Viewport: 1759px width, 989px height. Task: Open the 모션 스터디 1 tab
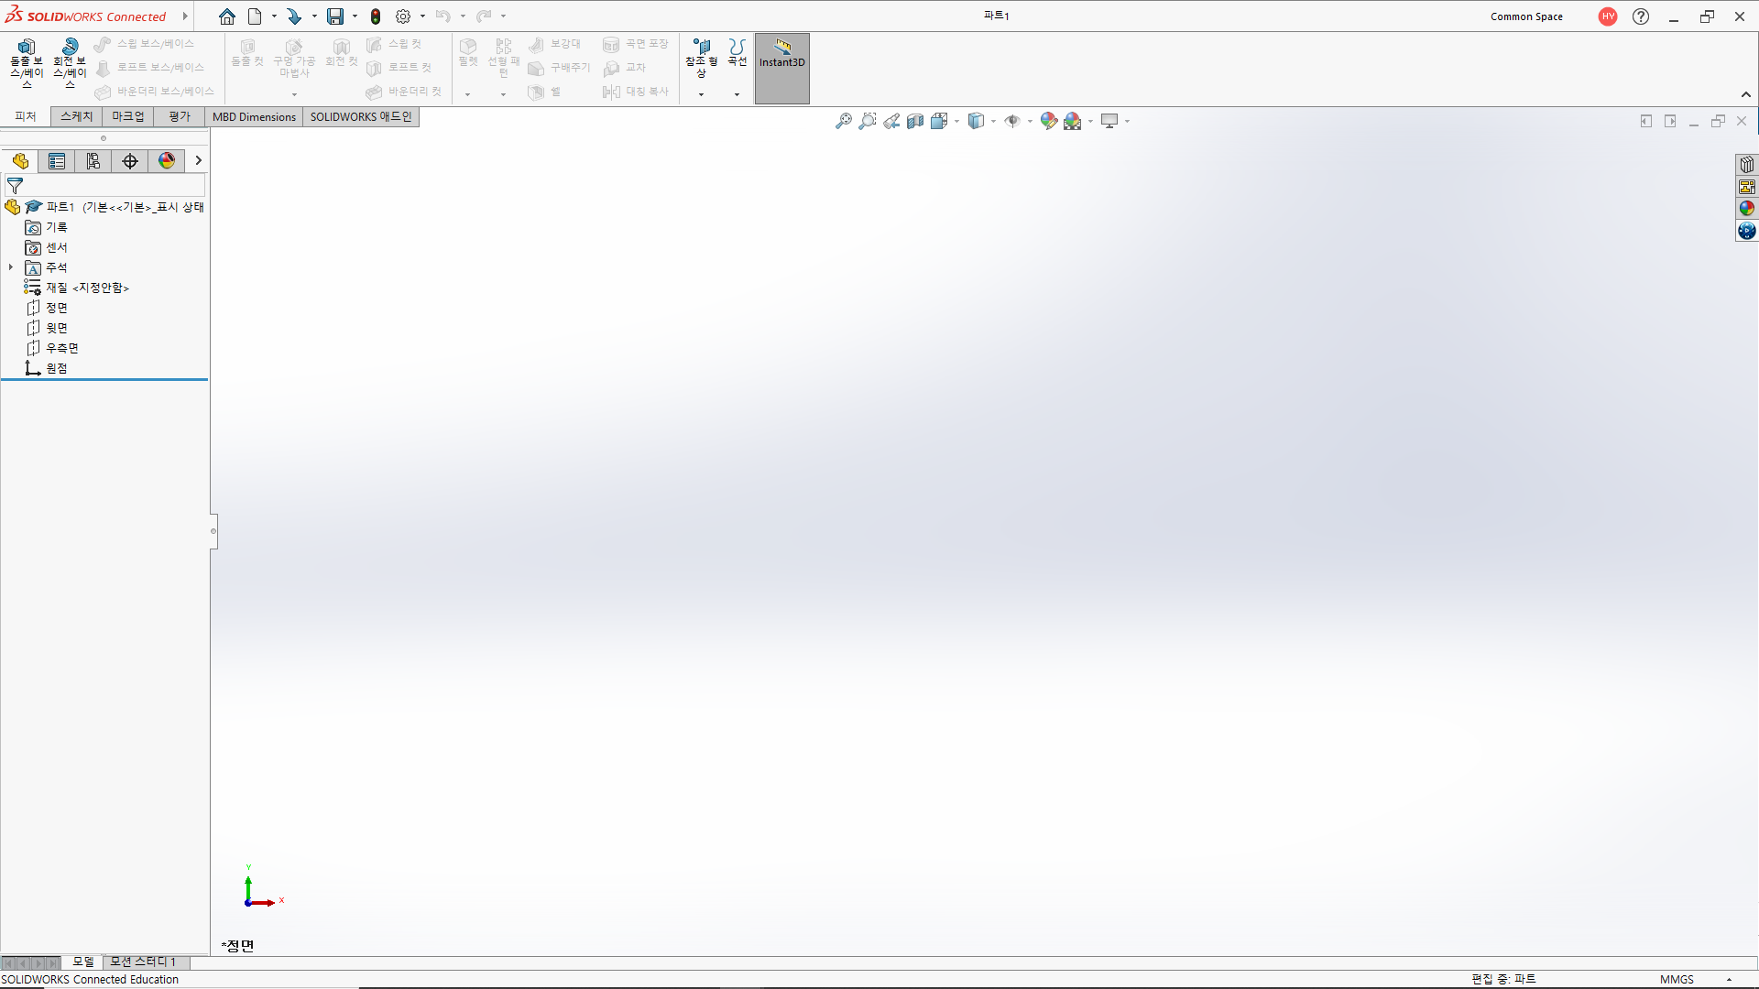point(142,962)
